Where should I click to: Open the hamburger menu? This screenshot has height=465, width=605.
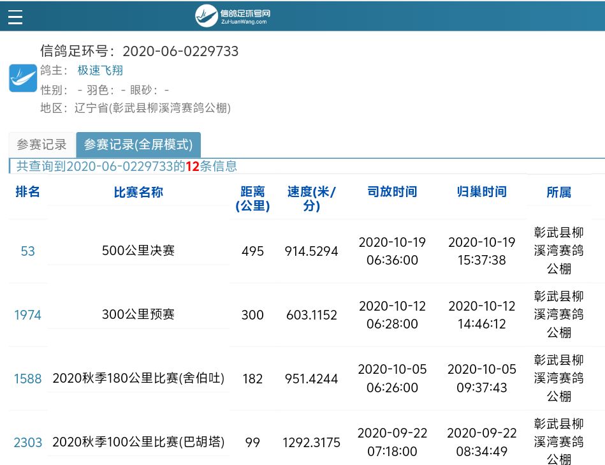click(x=15, y=17)
